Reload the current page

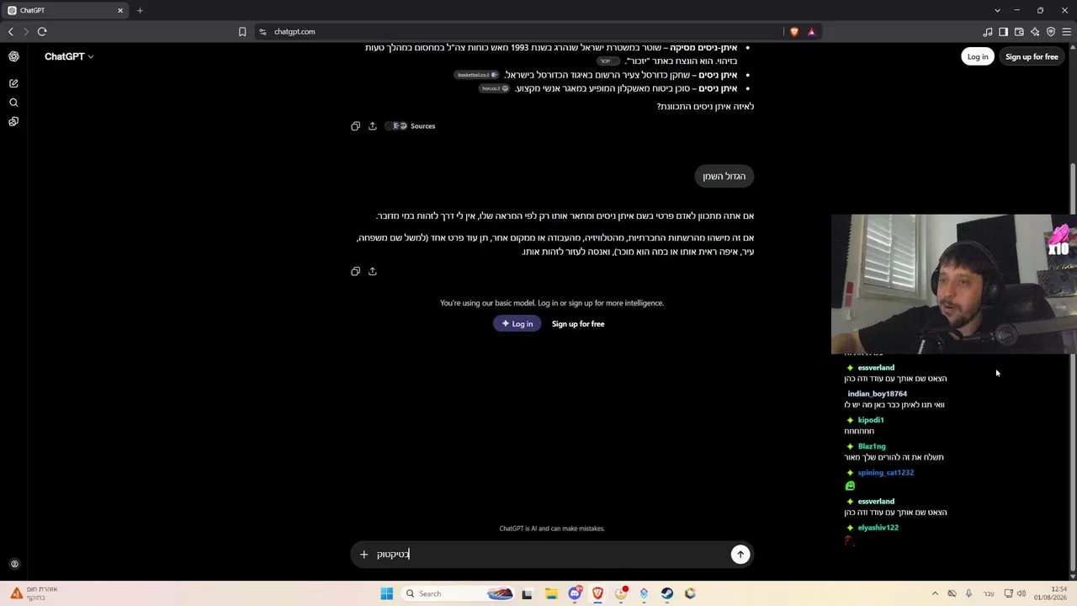[42, 32]
